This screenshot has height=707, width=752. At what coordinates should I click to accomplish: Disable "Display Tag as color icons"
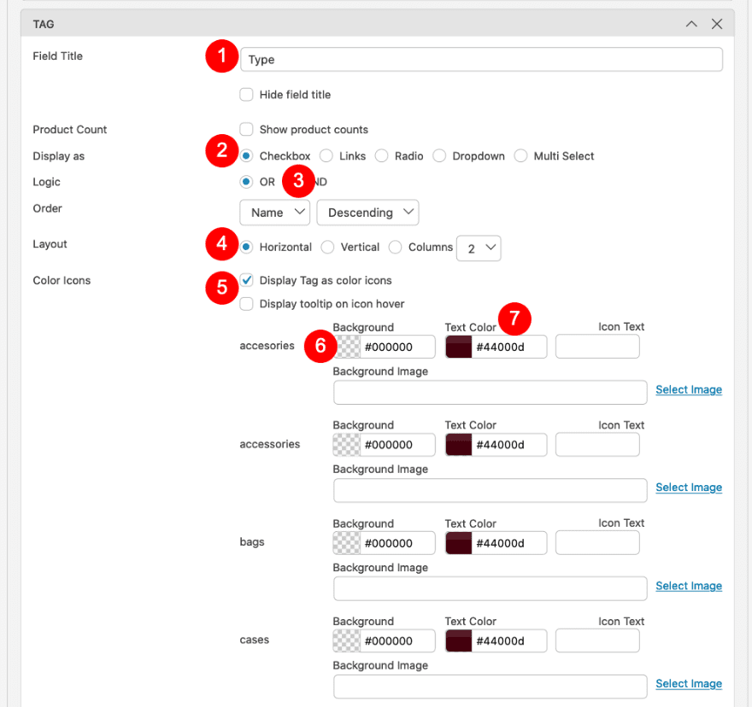[245, 279]
